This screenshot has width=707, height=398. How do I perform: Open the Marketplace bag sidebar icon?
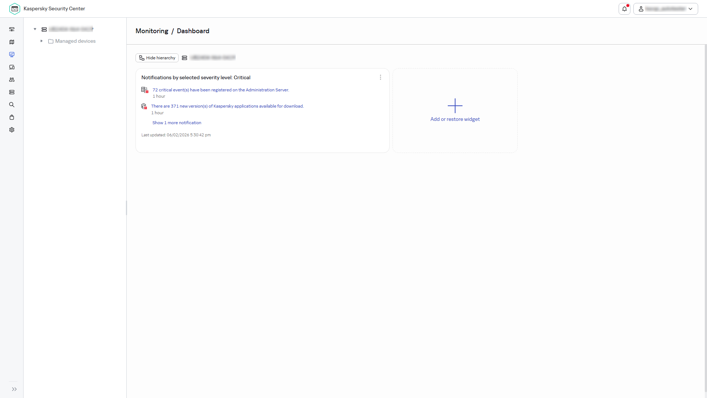click(12, 117)
